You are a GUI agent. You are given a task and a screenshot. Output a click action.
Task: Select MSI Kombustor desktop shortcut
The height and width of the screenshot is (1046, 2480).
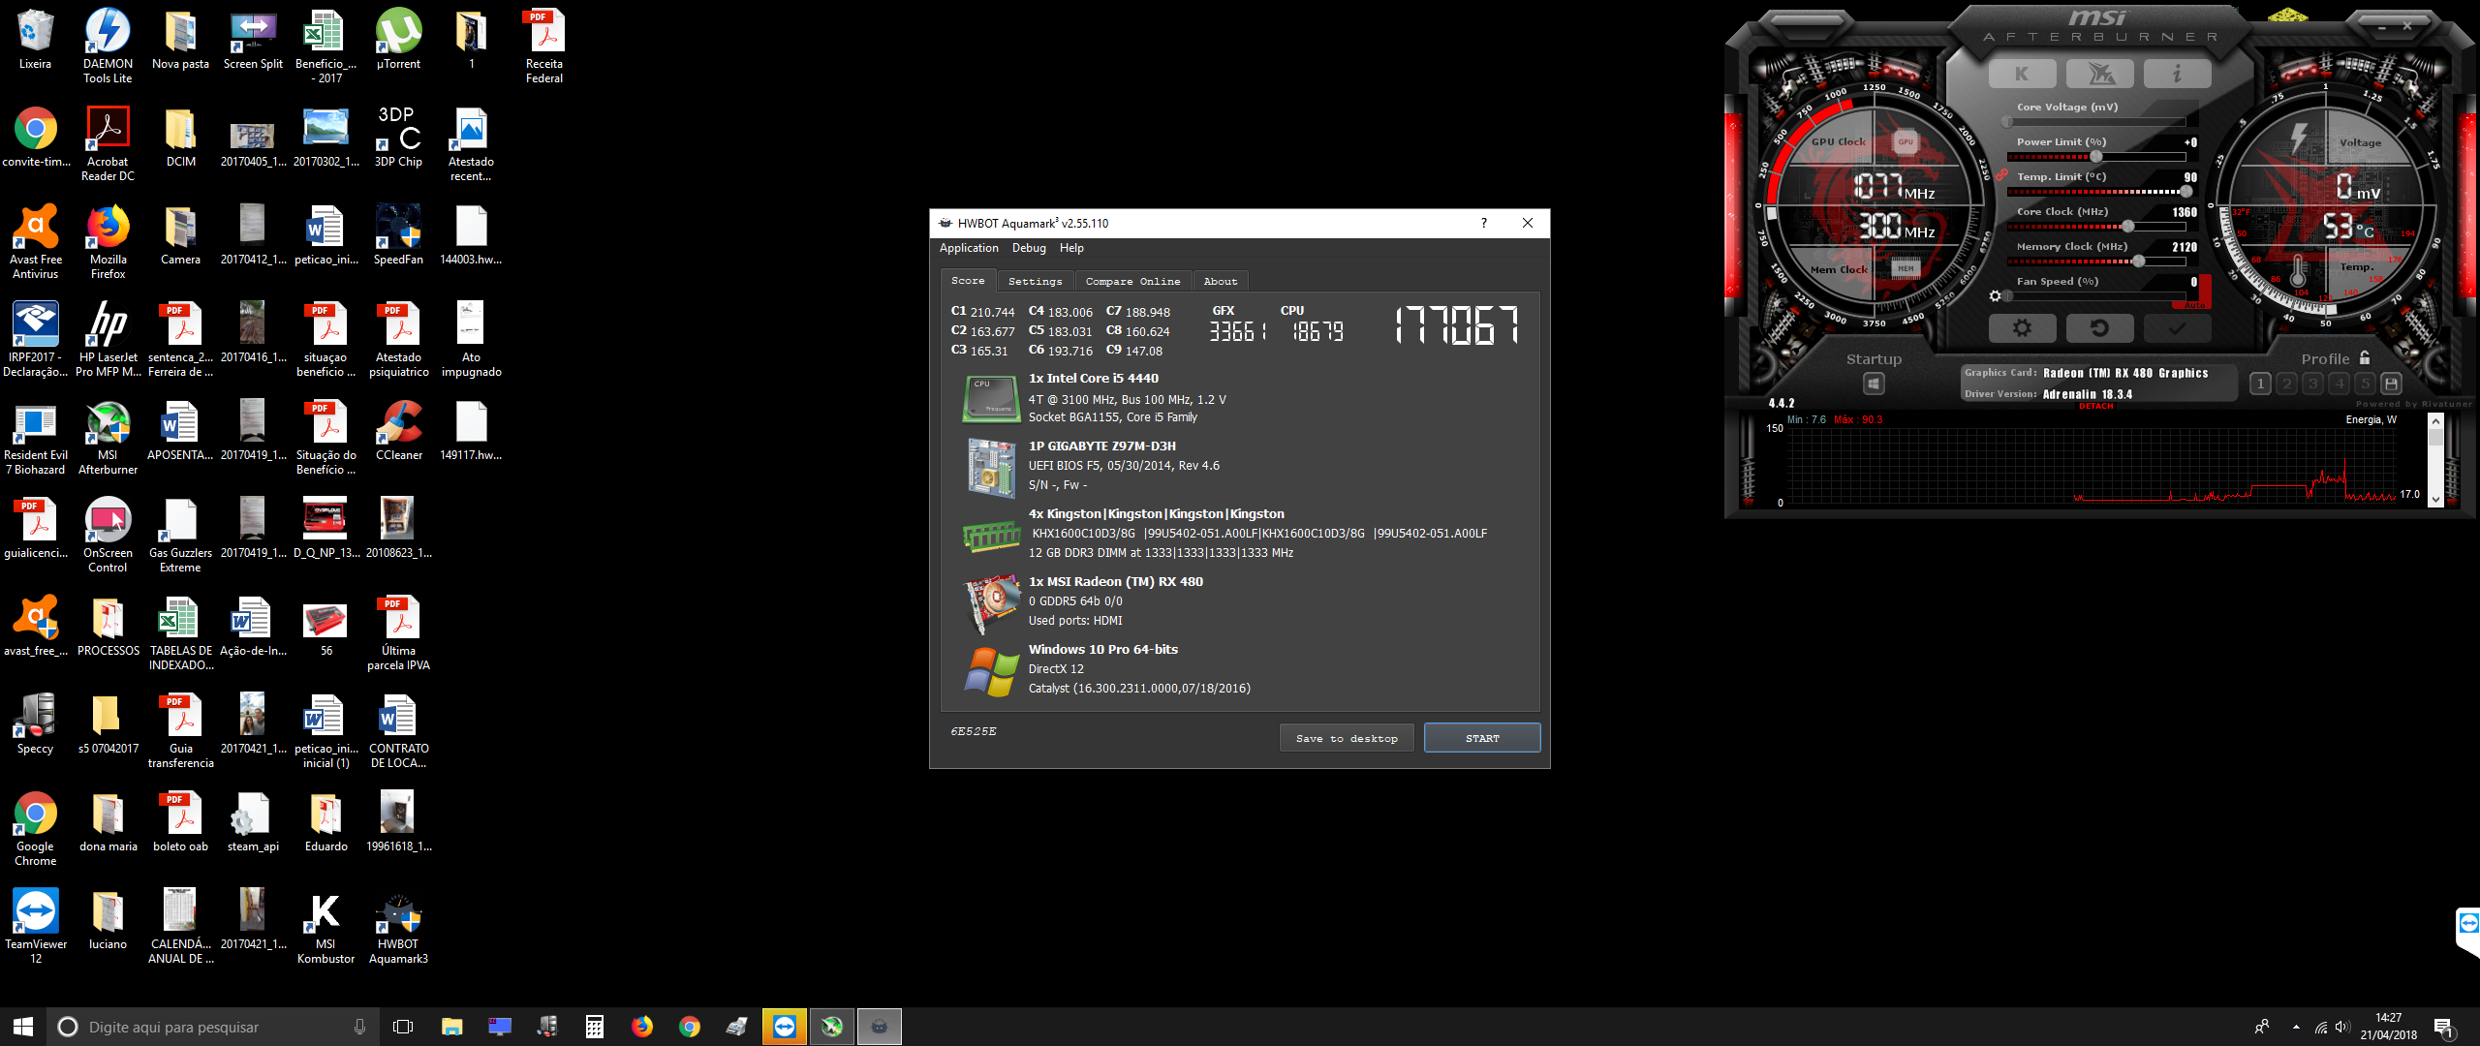tap(325, 928)
